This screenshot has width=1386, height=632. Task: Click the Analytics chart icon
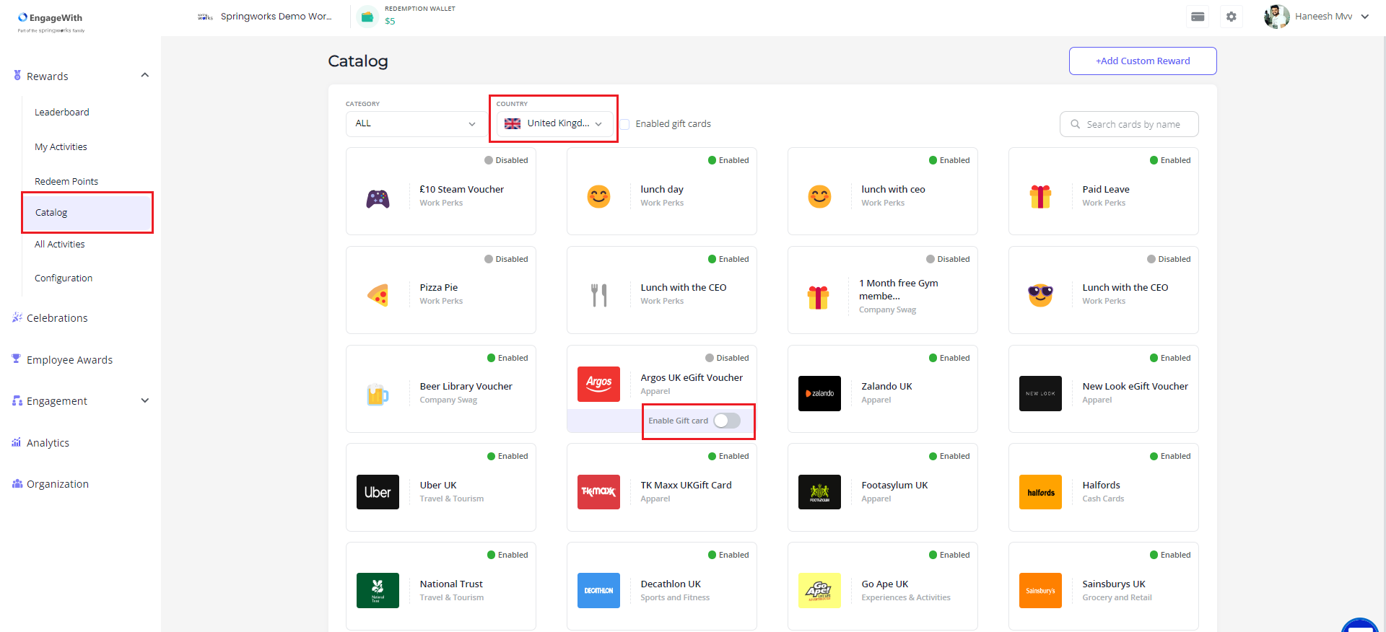coord(17,442)
